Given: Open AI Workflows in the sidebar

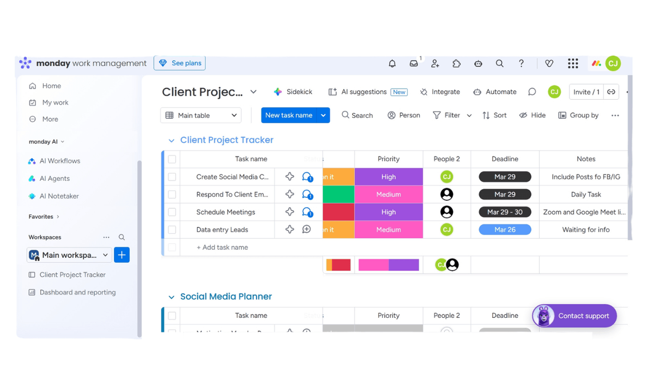Looking at the screenshot, I should click(x=55, y=161).
